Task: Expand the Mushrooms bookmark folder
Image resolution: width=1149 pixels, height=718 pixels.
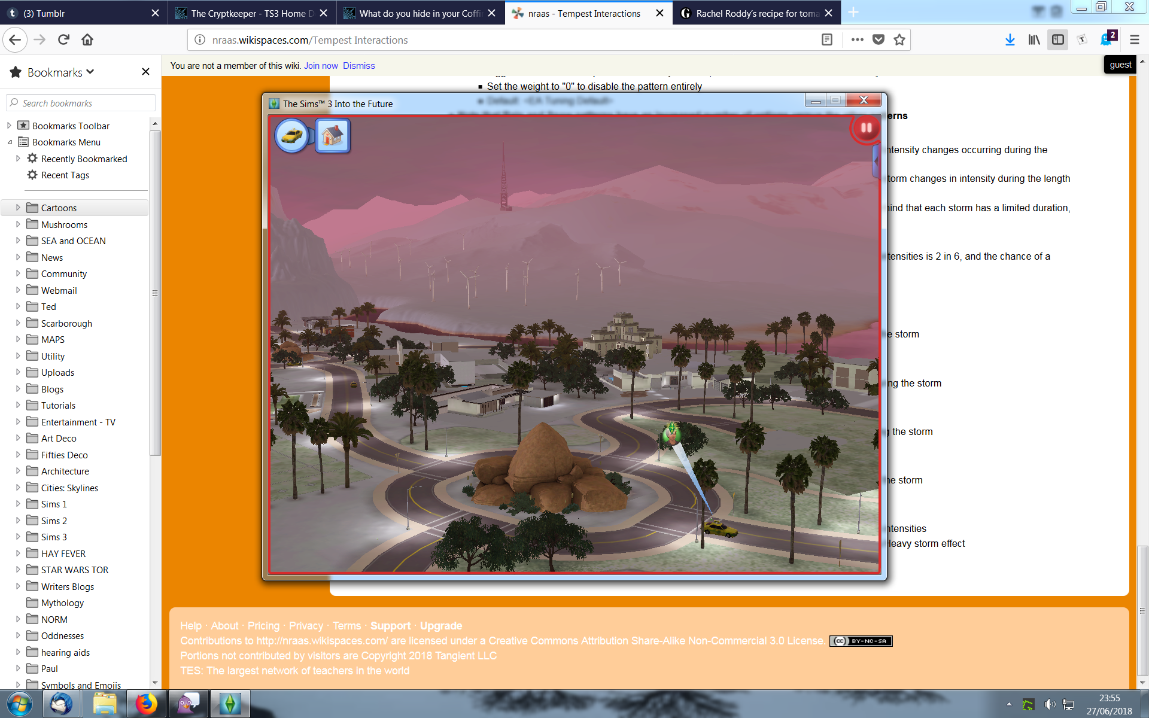Action: (x=18, y=224)
